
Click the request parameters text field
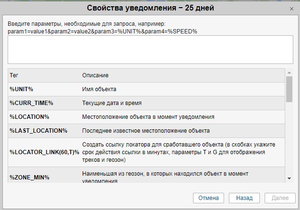(x=150, y=49)
